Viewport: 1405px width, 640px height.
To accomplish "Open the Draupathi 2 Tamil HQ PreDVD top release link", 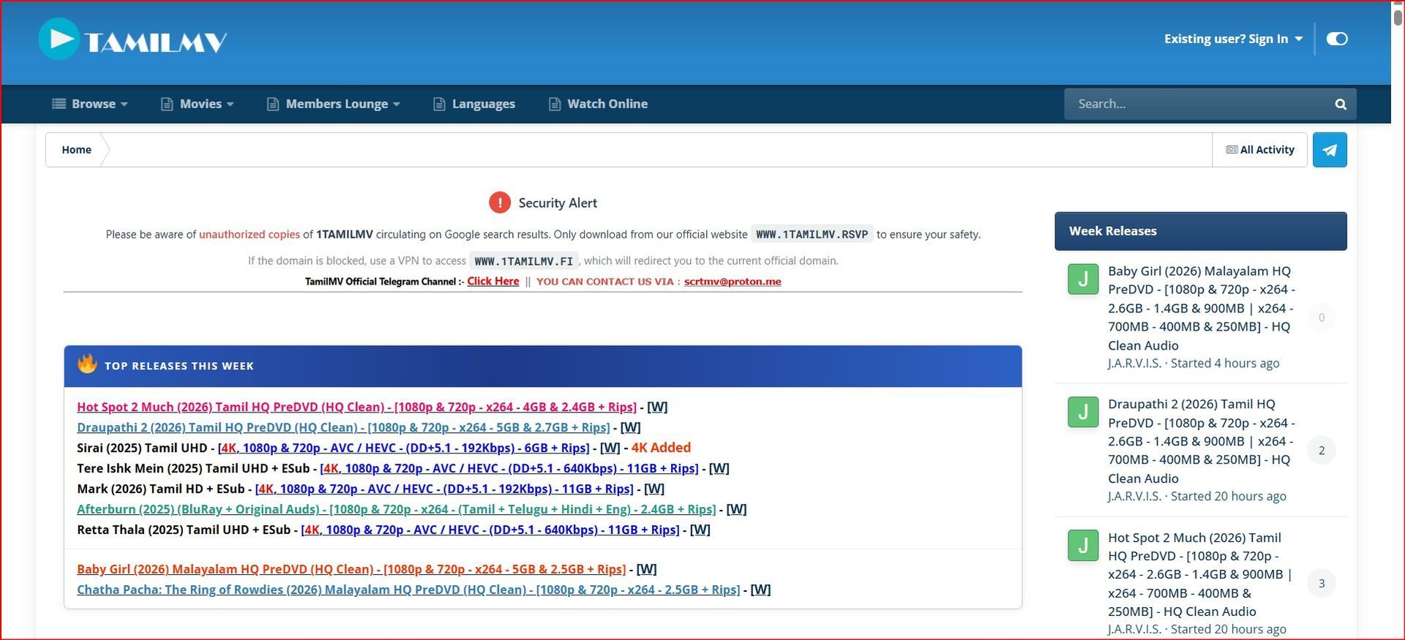I will 343,427.
